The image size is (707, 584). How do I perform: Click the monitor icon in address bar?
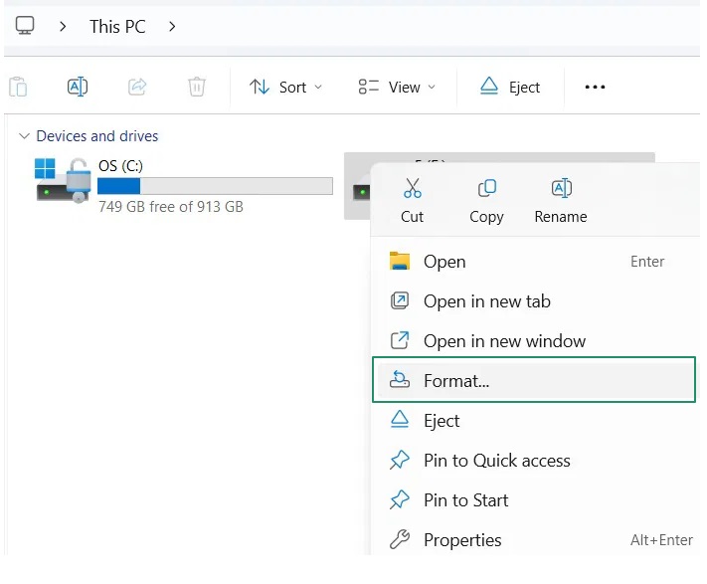(25, 27)
